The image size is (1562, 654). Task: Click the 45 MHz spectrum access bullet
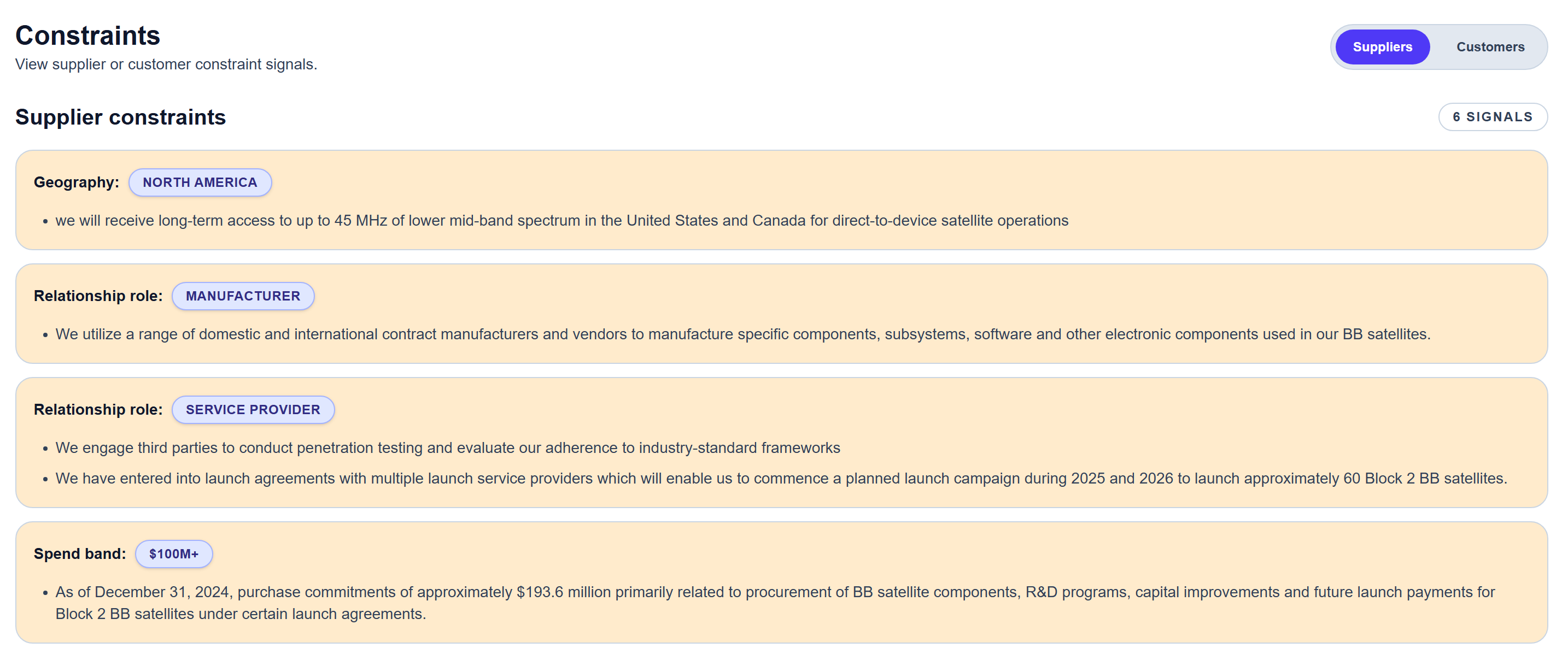click(x=561, y=221)
